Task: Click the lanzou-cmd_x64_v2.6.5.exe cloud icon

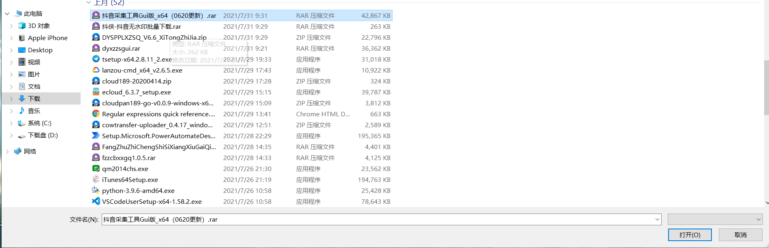Action: pyautogui.click(x=96, y=70)
